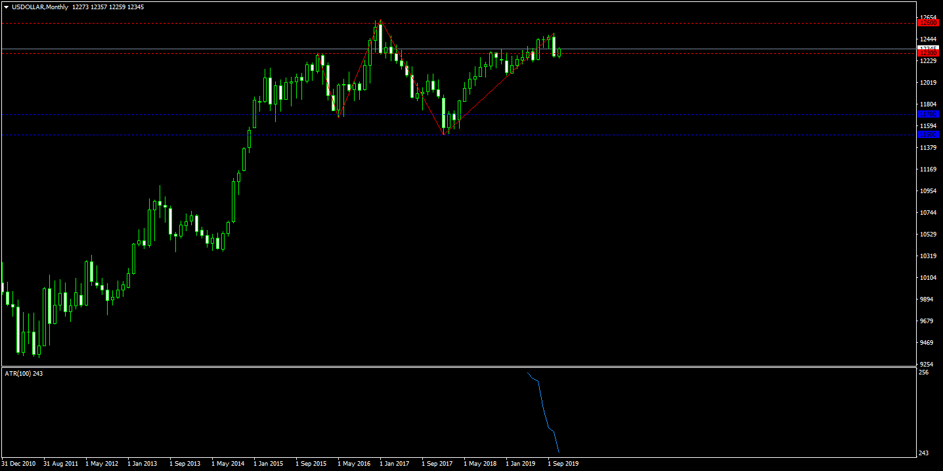943x471 pixels.
Task: Click the 1 Sep 2015 date label
Action: [x=311, y=464]
